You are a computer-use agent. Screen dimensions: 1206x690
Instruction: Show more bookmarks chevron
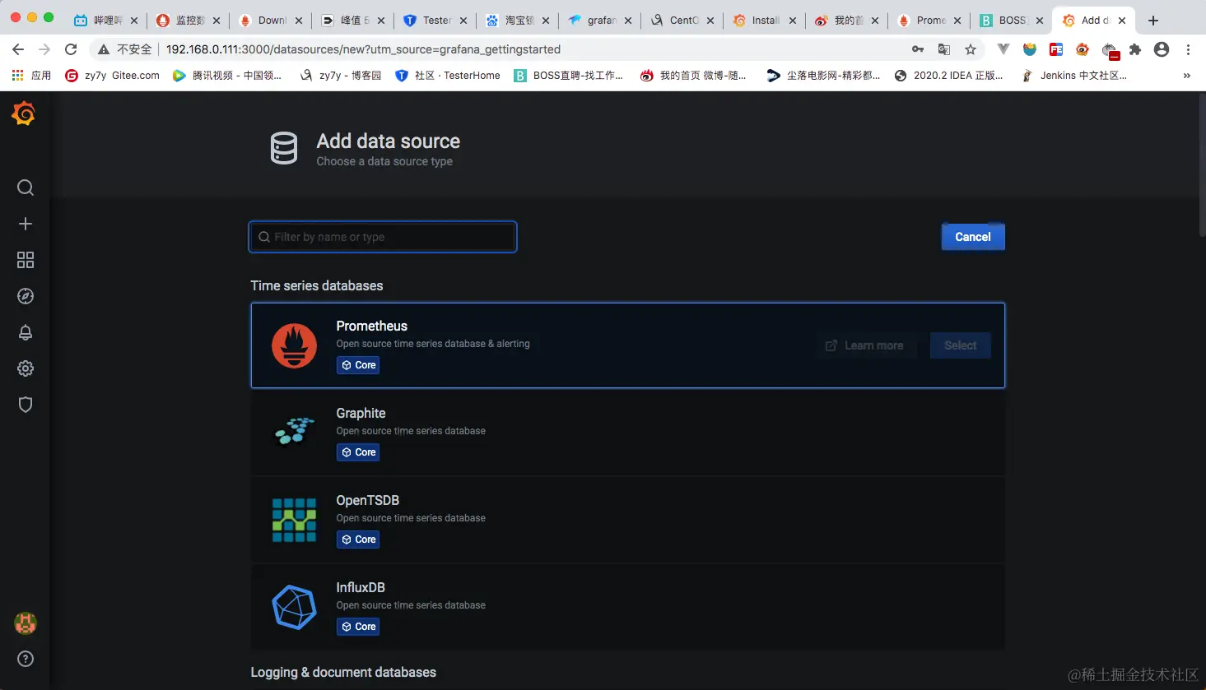tap(1186, 76)
